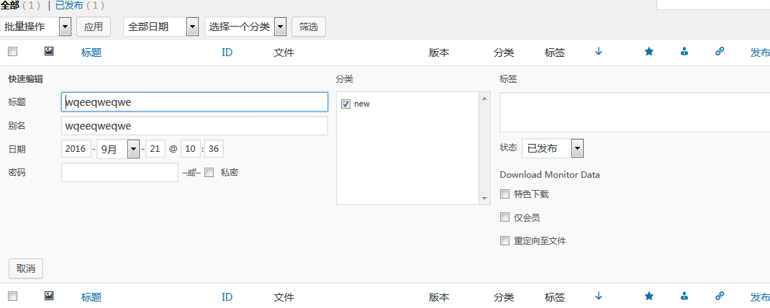Viewport: 770px width, 308px height.
Task: Click the members-only person icon in header
Action: pos(684,52)
